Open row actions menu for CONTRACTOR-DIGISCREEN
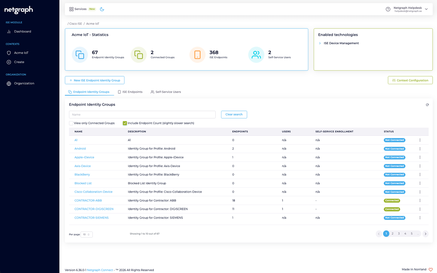Viewport: 437px width, 273px height. point(420,209)
